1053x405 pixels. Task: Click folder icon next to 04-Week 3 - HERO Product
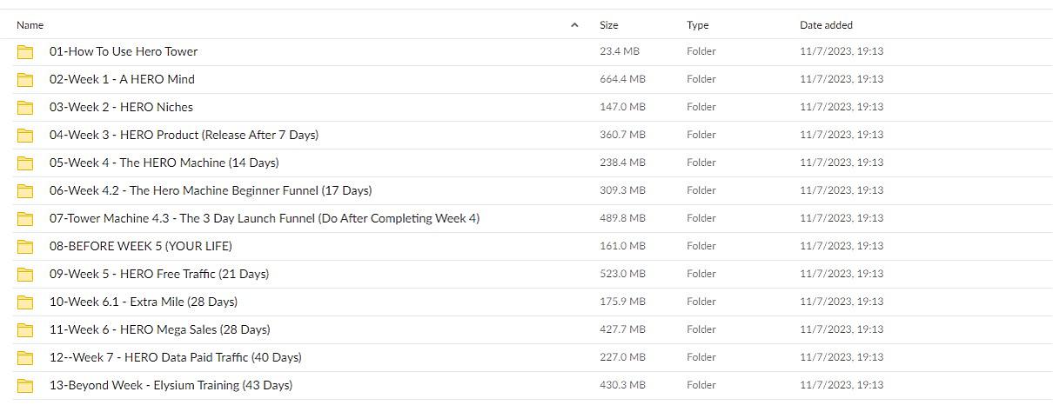coord(25,136)
